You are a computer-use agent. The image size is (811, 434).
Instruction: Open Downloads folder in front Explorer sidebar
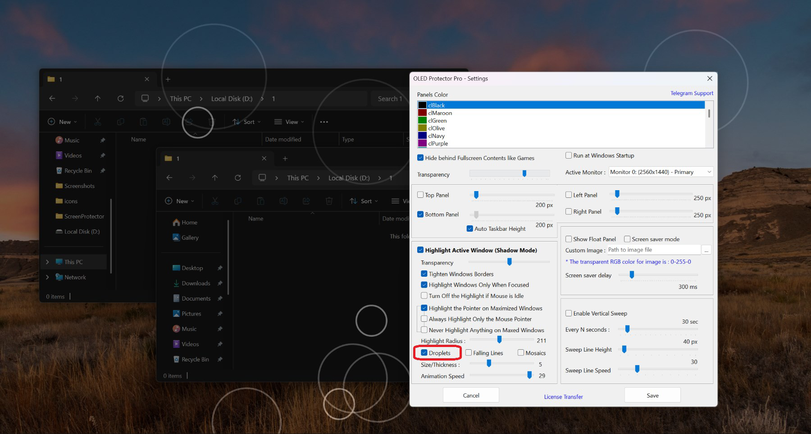point(192,283)
